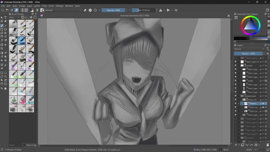Select the Crop tool
This screenshot has height=152, width=270.
point(2,49)
